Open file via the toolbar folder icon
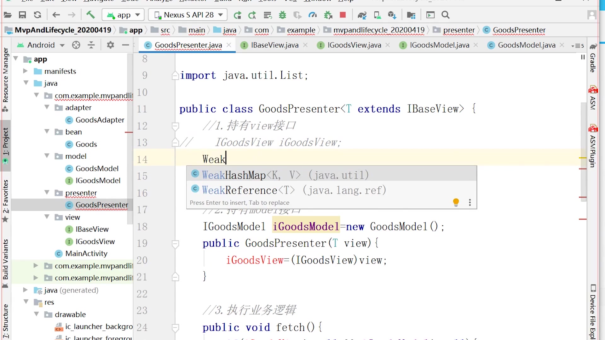Image resolution: width=605 pixels, height=340 pixels. click(x=8, y=15)
